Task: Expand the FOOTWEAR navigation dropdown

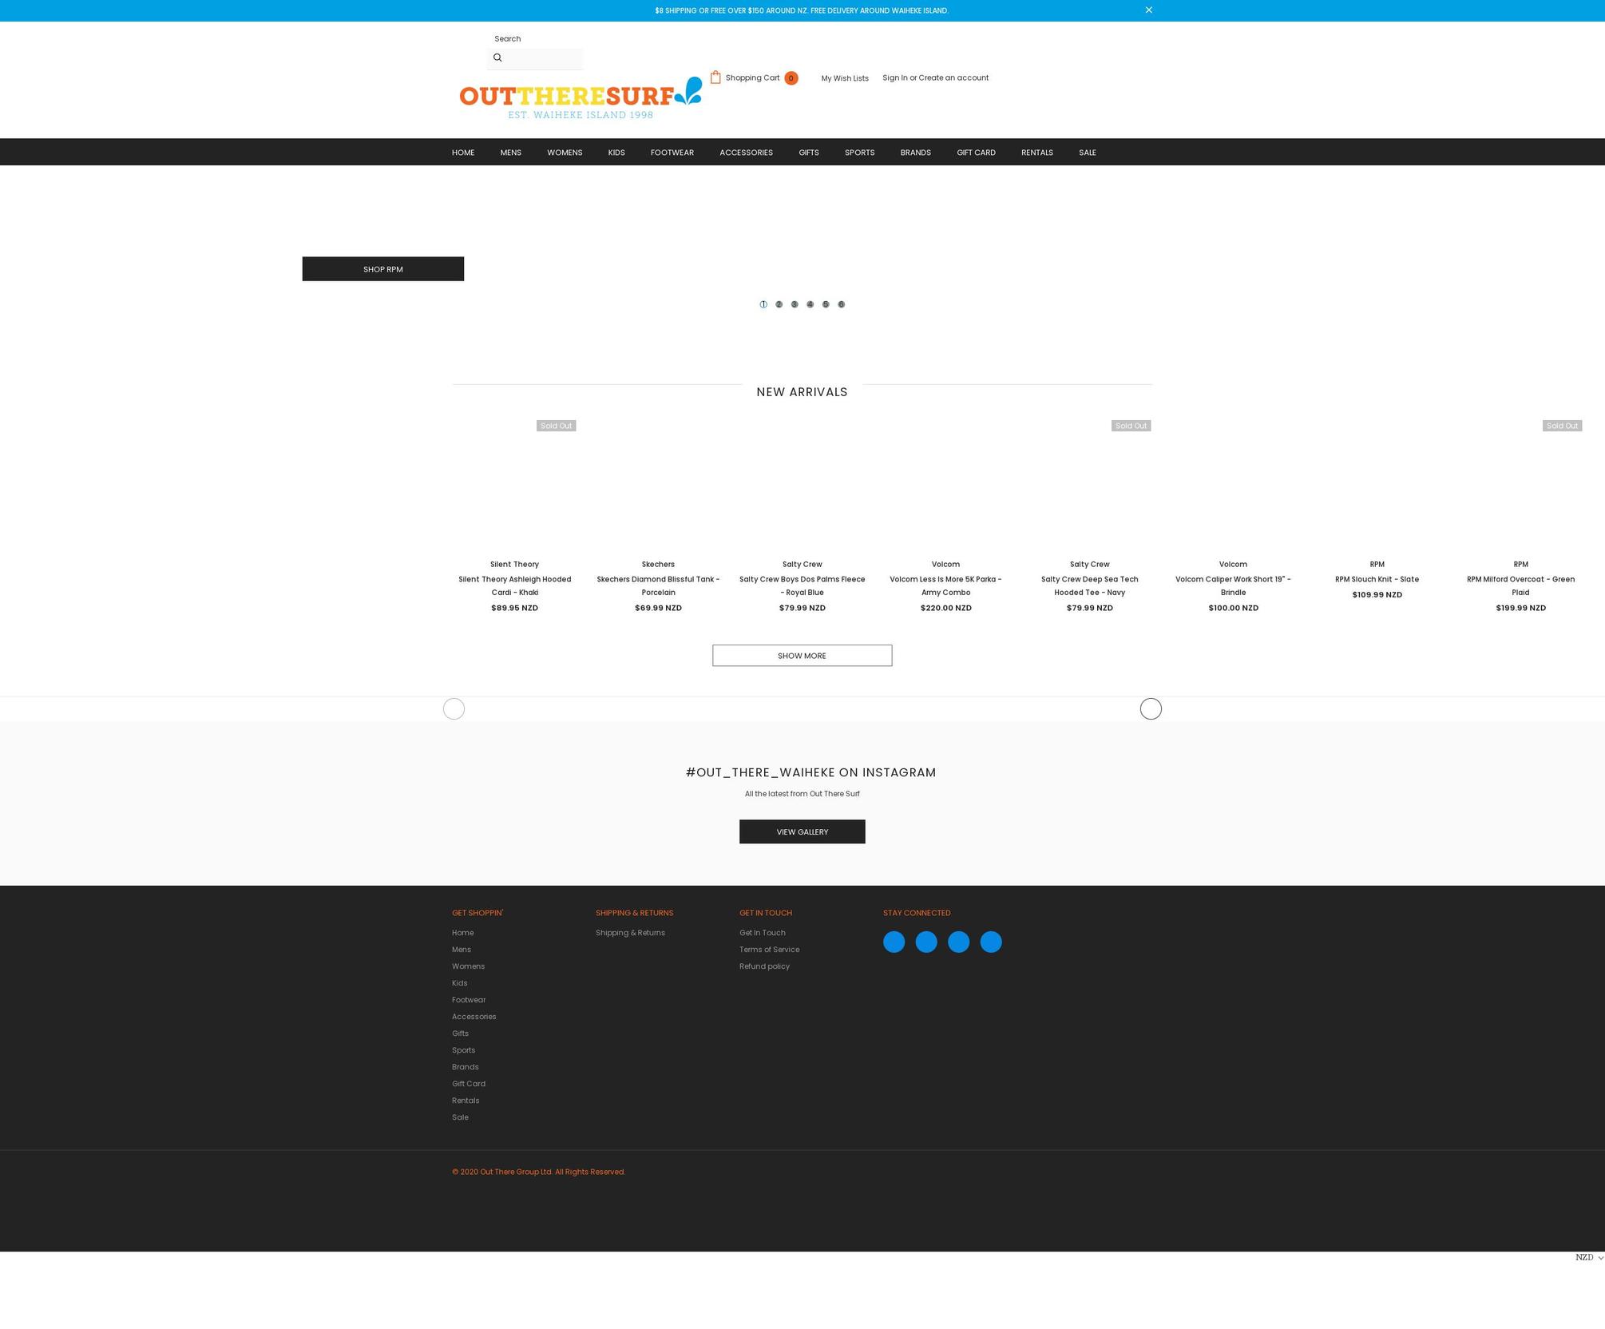Action: coord(671,151)
